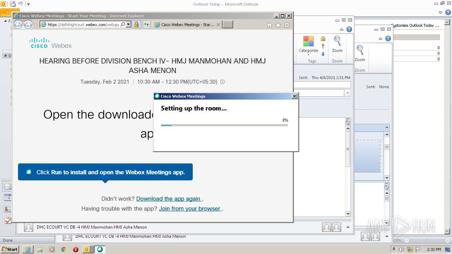Screen dimensions: 452x254
Task: Click the sender avatar beside DHC ECOURT front
Action: tap(29, 227)
